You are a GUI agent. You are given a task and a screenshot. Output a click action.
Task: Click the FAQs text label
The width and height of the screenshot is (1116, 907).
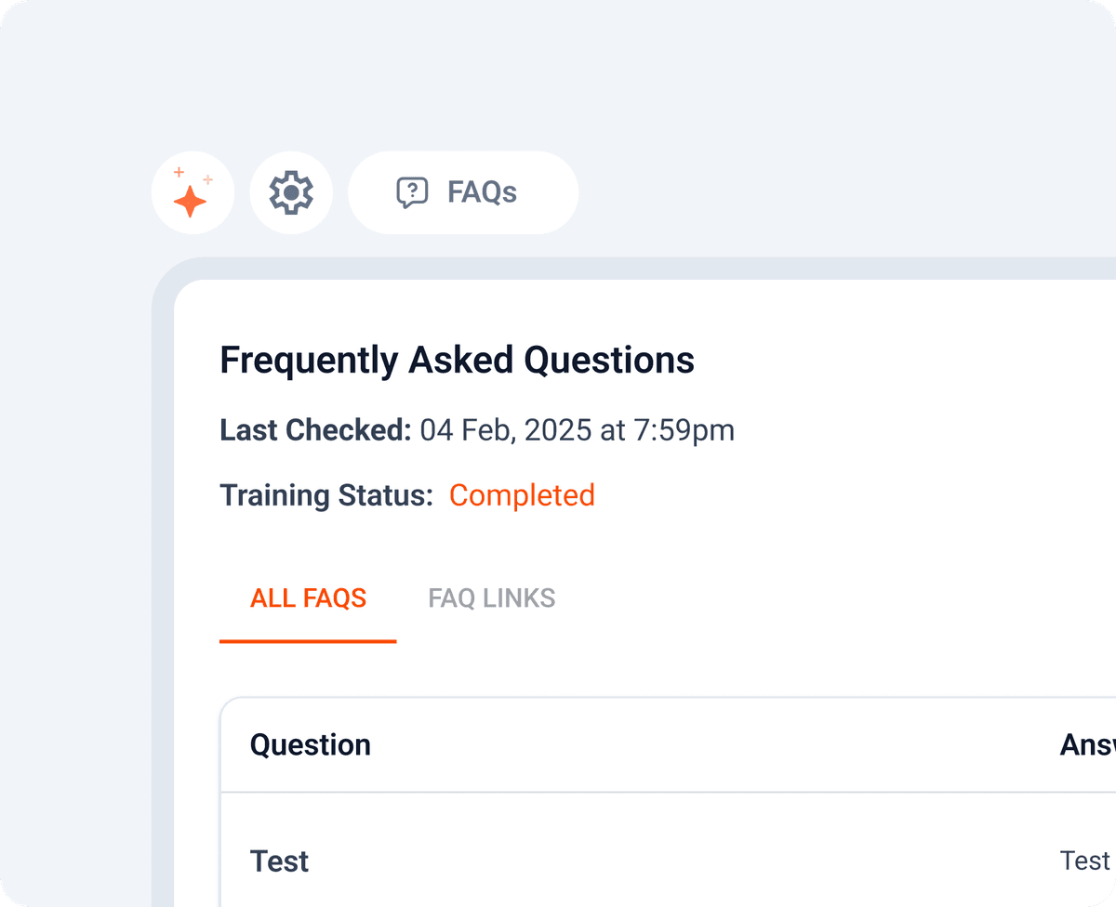pyautogui.click(x=484, y=192)
